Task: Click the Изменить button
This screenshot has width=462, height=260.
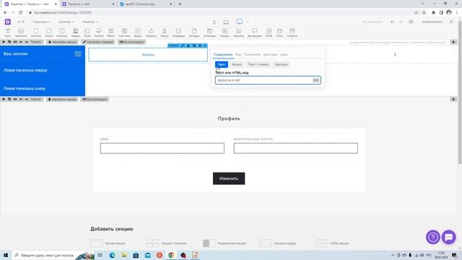Action: (x=229, y=178)
